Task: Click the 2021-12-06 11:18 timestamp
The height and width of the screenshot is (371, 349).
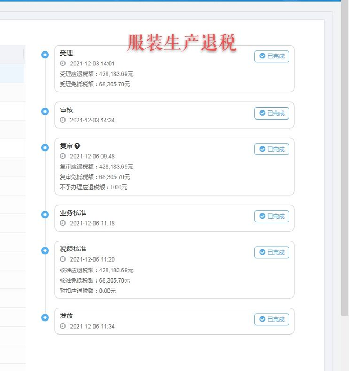Action: pos(92,223)
